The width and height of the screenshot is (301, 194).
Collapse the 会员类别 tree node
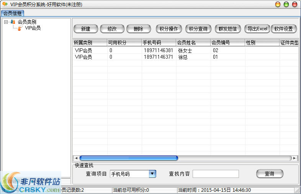coord(6,22)
